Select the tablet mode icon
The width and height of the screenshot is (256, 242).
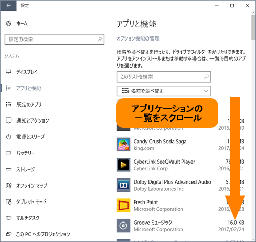(8, 201)
